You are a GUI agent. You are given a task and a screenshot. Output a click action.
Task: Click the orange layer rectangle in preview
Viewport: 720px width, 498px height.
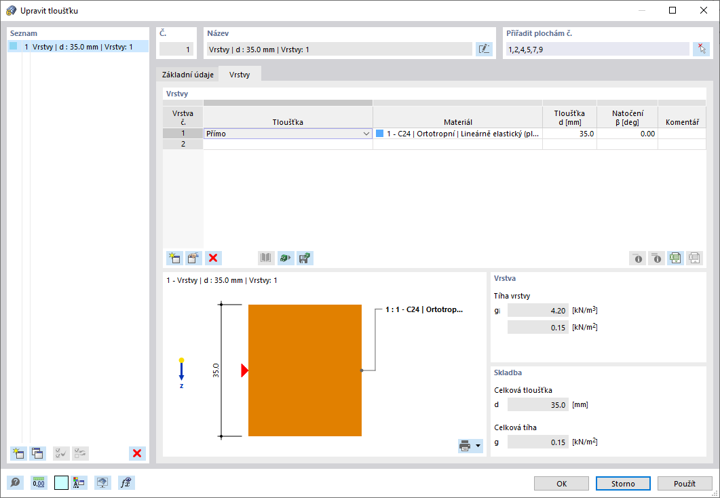click(305, 370)
